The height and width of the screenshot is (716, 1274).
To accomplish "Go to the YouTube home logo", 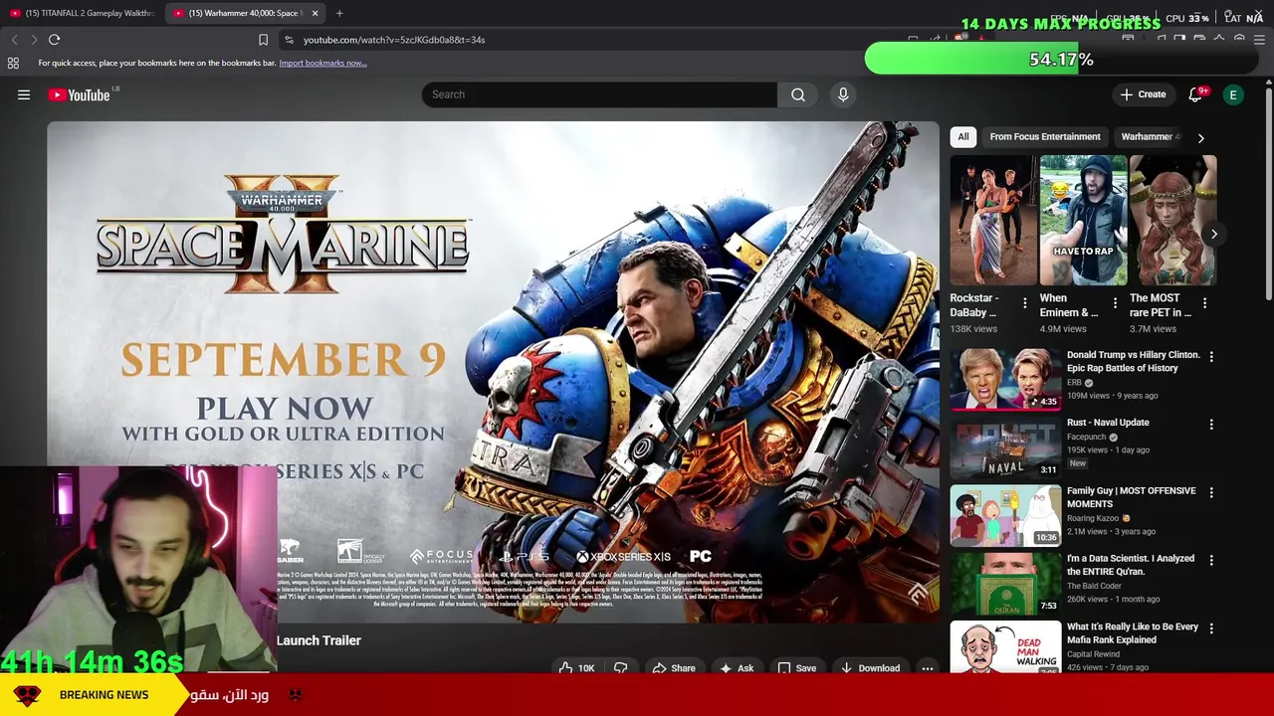I will (79, 94).
